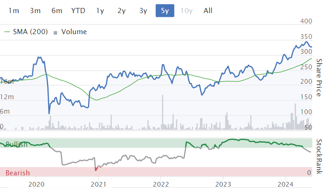
Task: Show All available price history
Action: [208, 10]
